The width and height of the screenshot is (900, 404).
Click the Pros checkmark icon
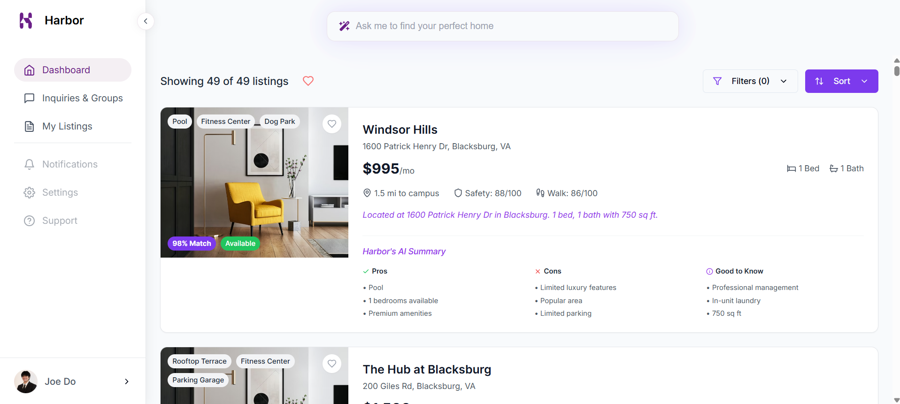pyautogui.click(x=366, y=271)
